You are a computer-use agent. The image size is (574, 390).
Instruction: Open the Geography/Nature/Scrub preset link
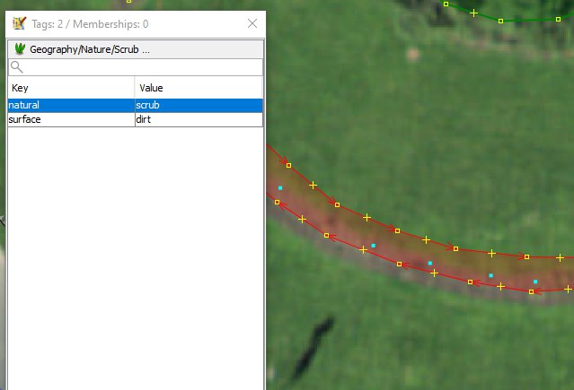[x=90, y=49]
